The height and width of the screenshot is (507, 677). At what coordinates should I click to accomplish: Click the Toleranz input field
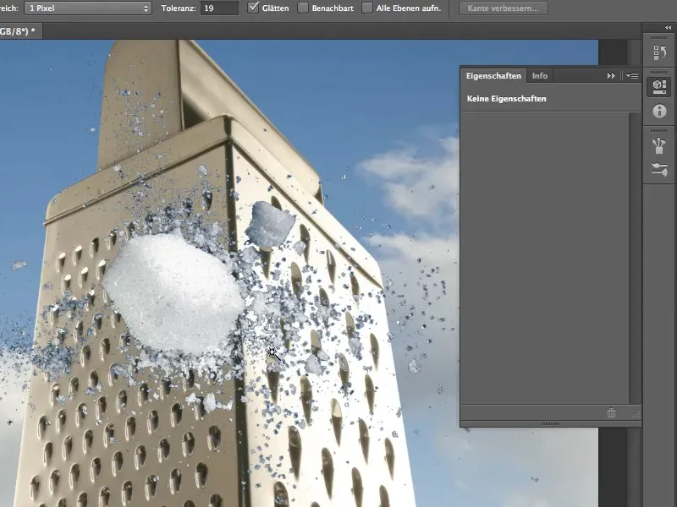coord(219,8)
